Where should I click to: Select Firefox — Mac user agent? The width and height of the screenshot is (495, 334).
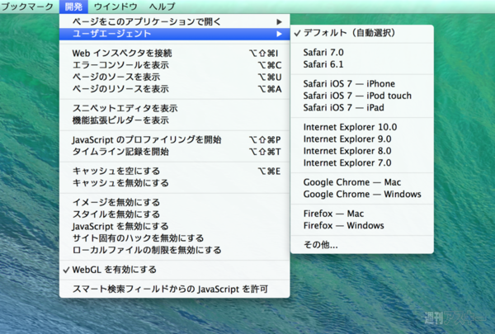pos(362,214)
